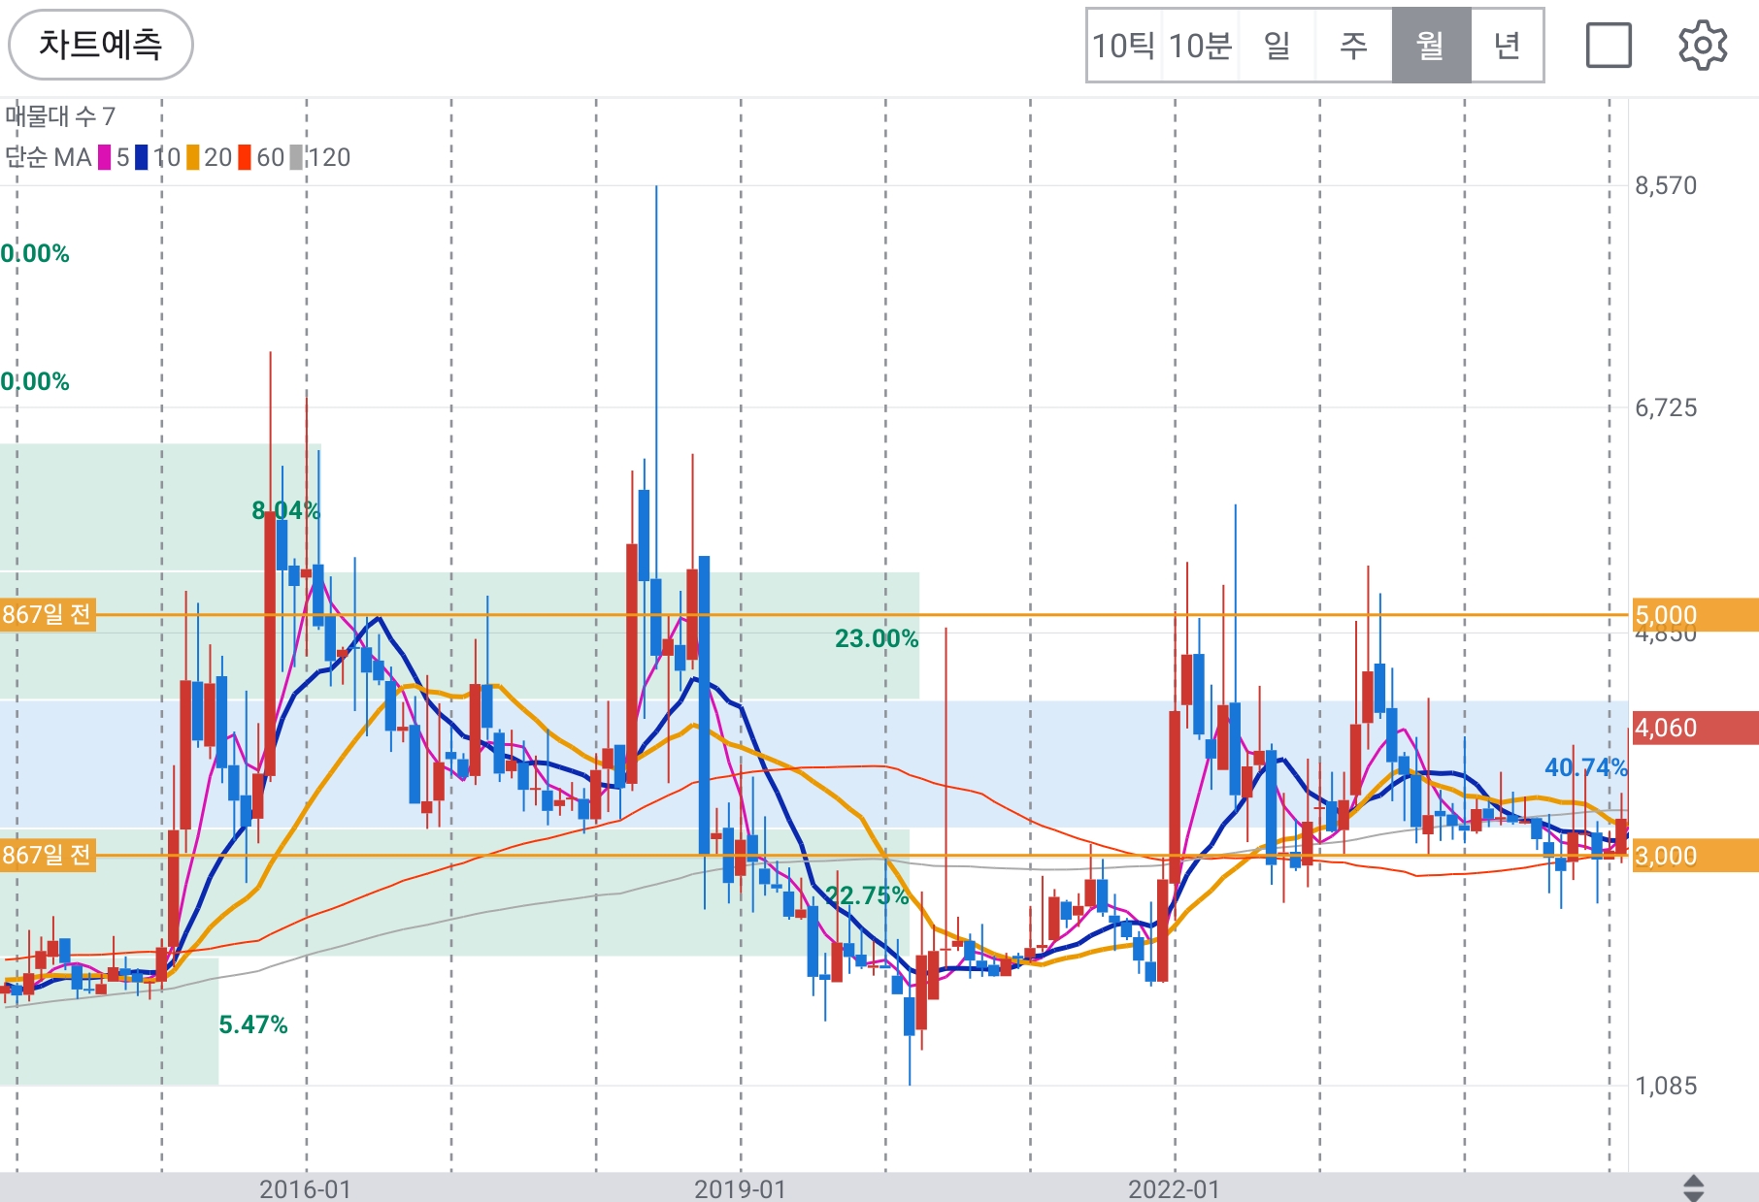Click the dark blue MA 10 swatch
This screenshot has width=1759, height=1202.
point(142,157)
